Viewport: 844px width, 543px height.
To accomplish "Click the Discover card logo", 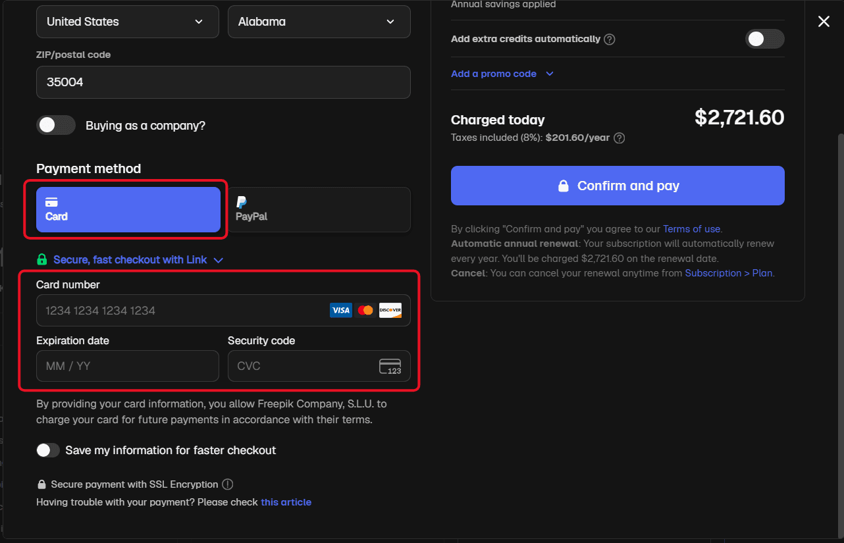I will pos(390,311).
